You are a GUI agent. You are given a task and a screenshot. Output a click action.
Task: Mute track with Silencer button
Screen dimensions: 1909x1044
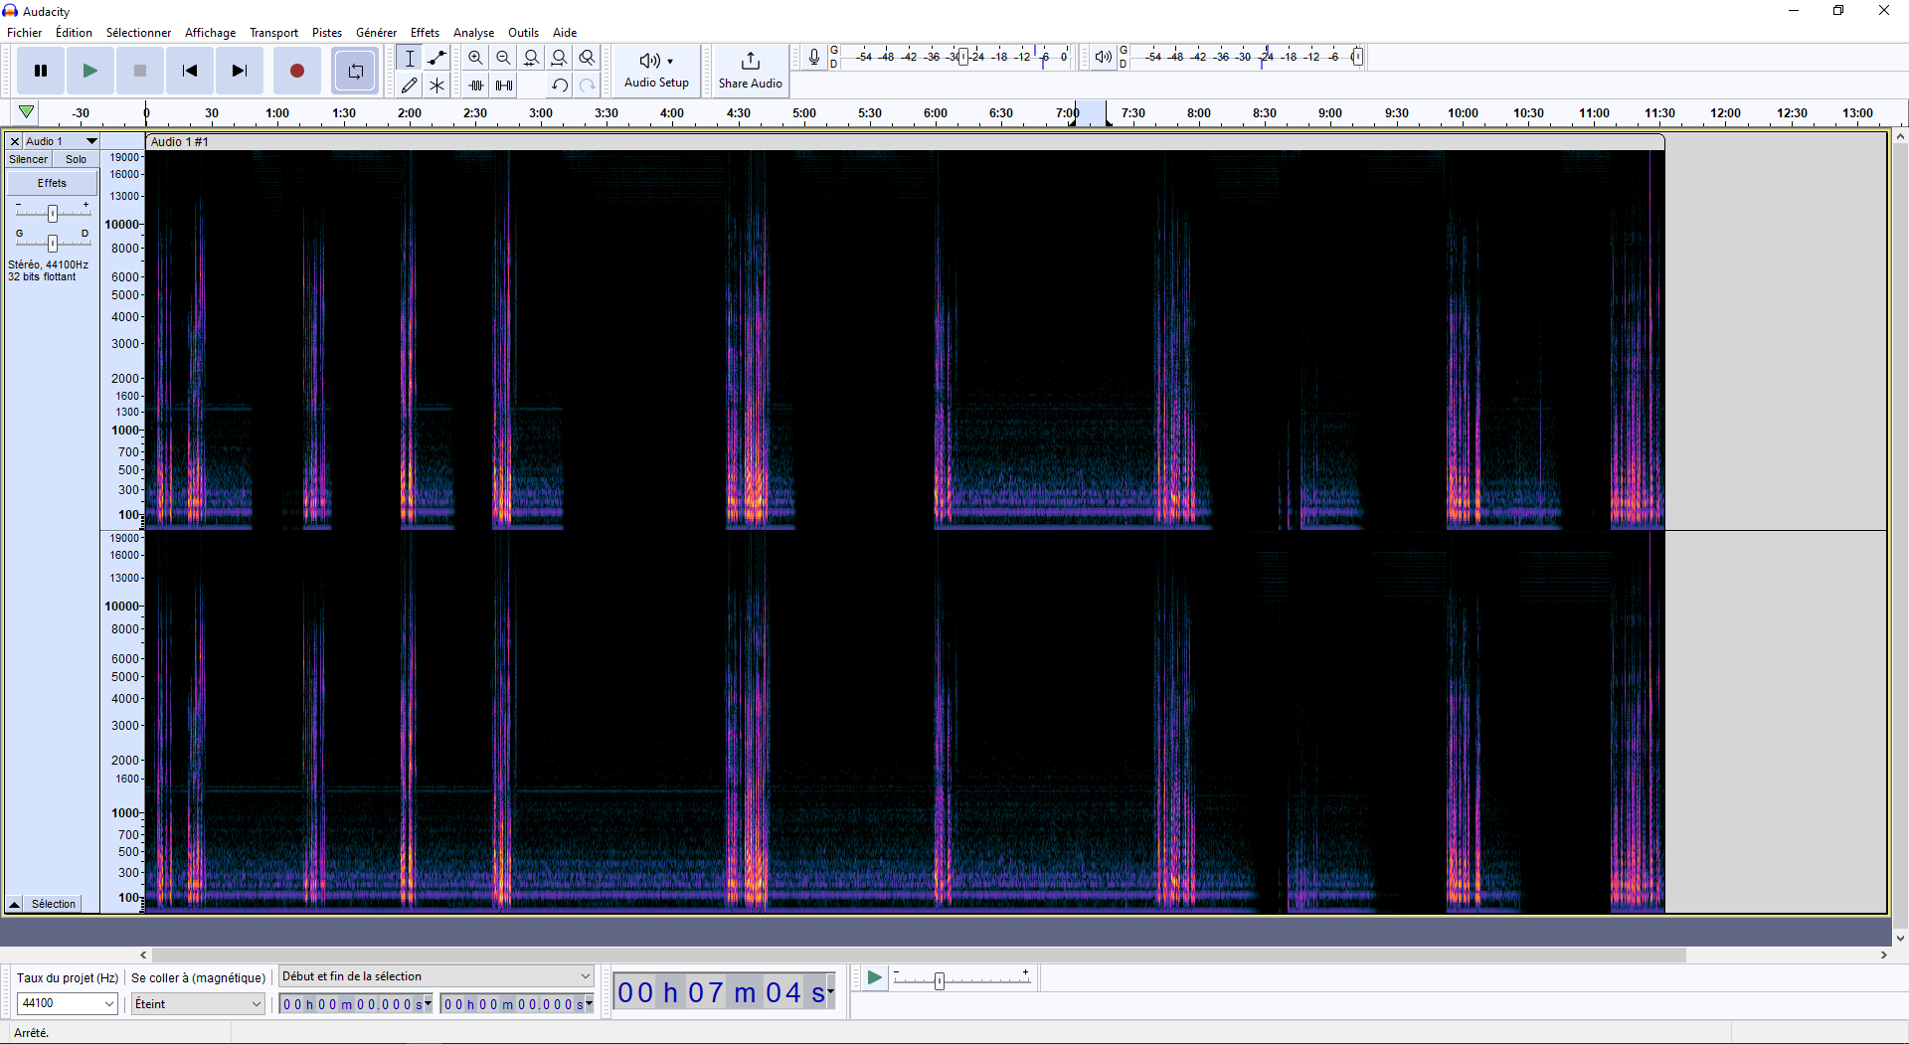coord(28,159)
